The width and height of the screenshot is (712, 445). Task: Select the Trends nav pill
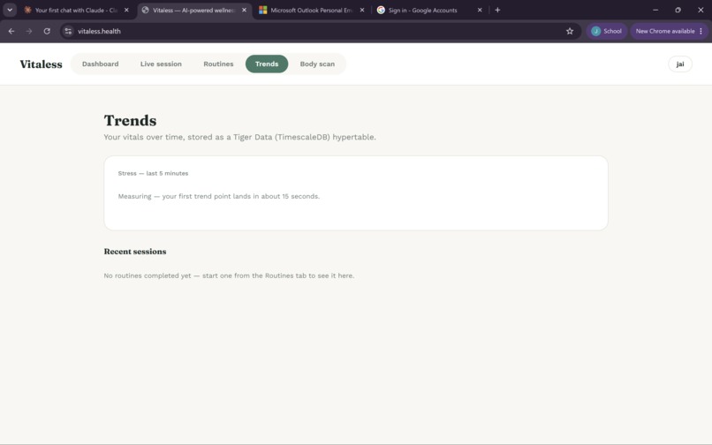click(267, 64)
